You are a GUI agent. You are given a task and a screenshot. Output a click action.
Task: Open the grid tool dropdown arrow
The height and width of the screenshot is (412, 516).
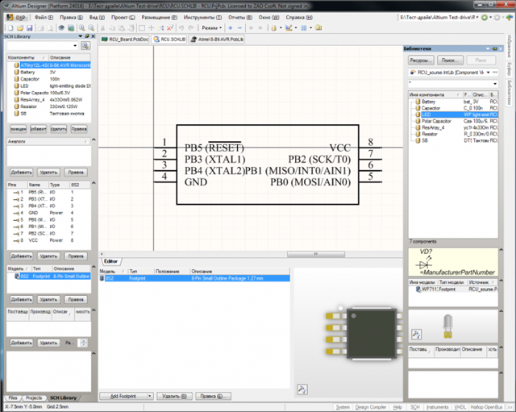tap(310, 28)
